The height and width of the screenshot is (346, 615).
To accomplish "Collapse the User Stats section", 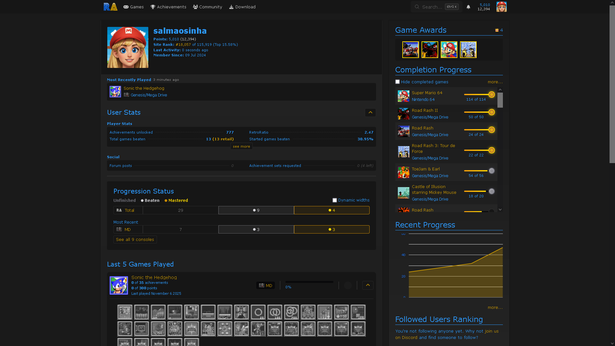I will pyautogui.click(x=370, y=112).
